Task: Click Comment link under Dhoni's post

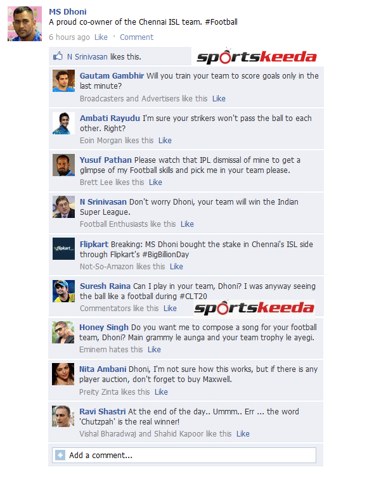Action: [x=136, y=37]
